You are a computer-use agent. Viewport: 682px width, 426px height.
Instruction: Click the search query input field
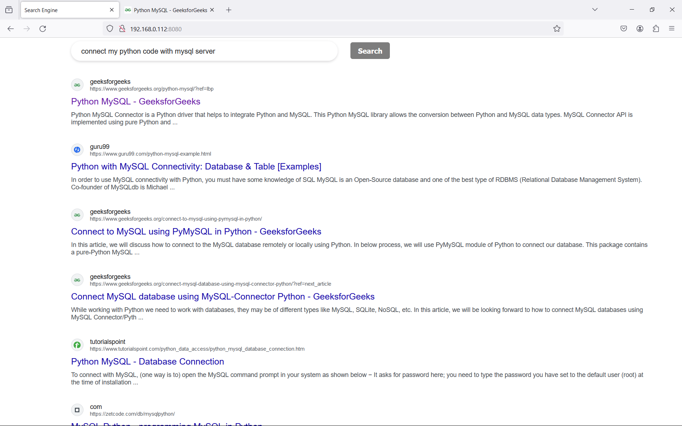coord(204,51)
